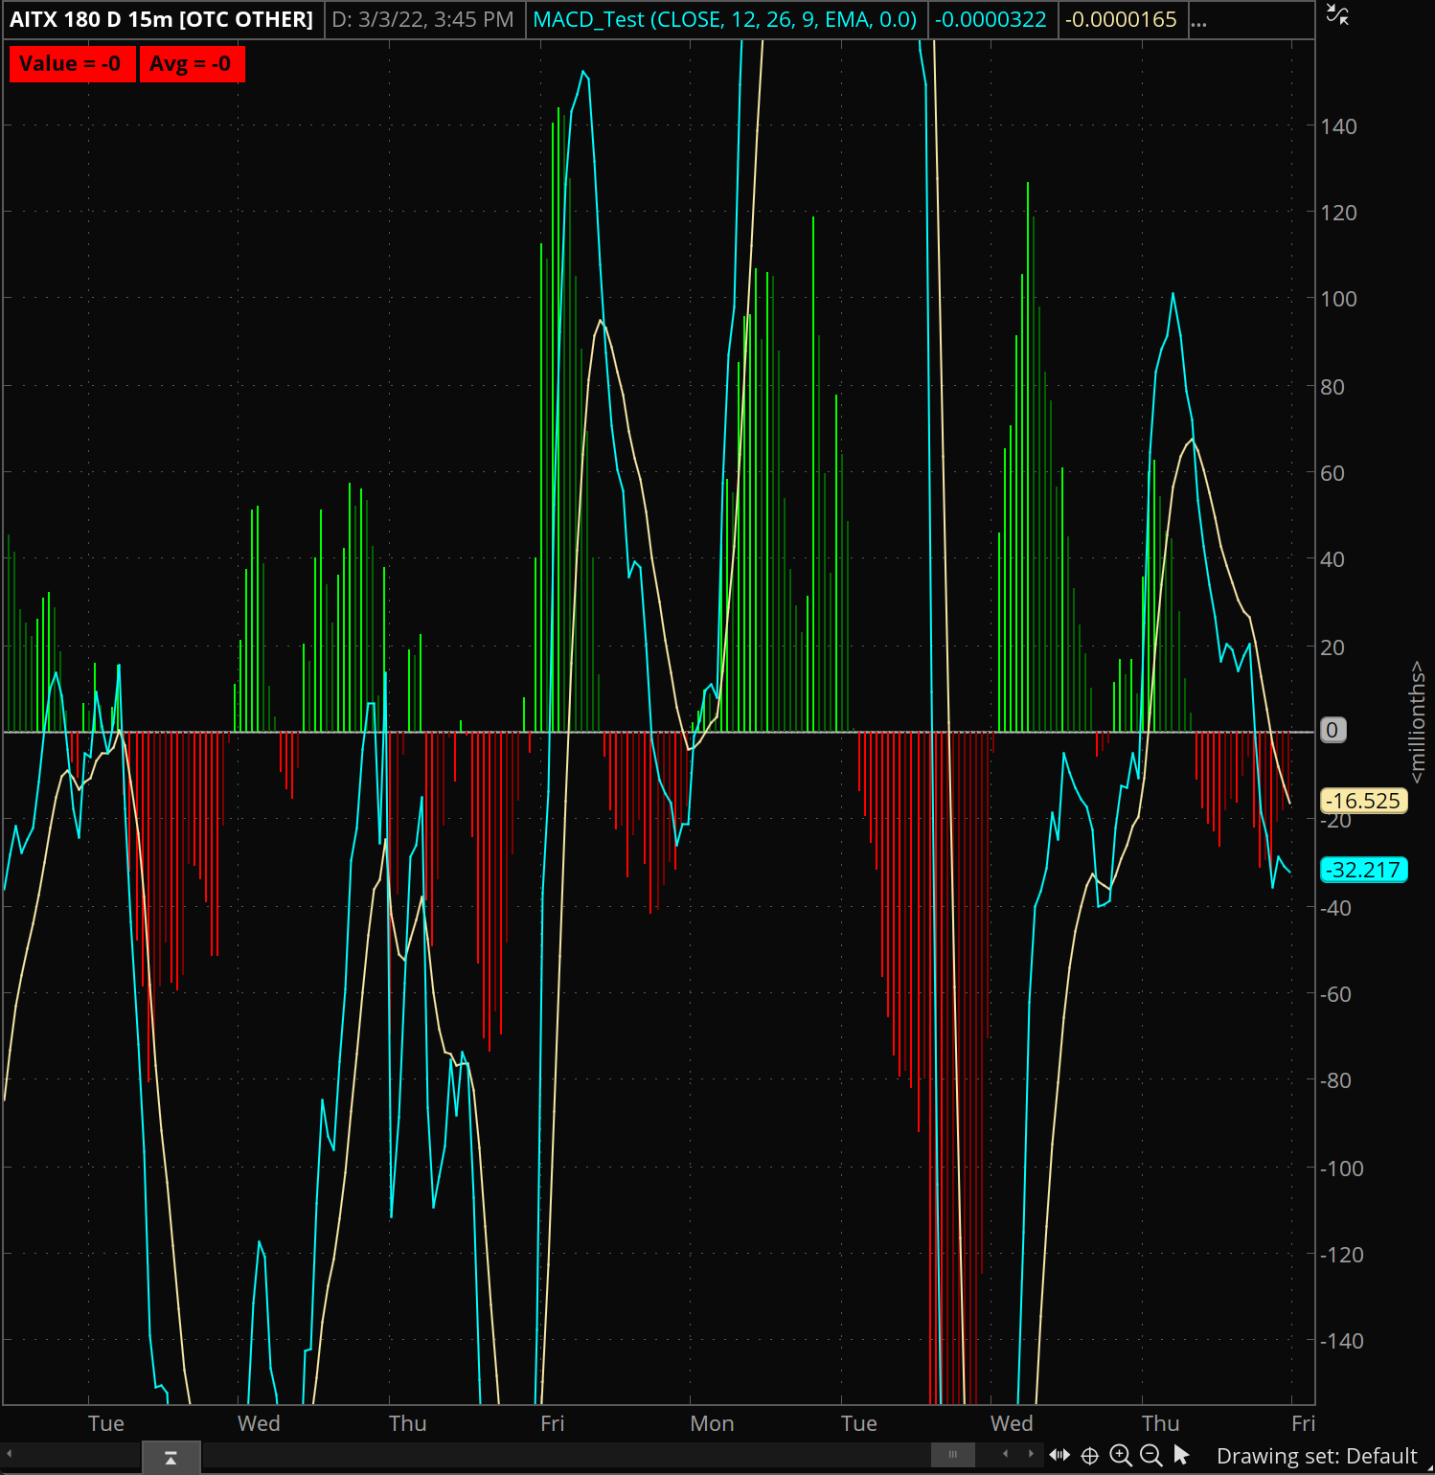Click the Mon label on time axis

tap(712, 1423)
